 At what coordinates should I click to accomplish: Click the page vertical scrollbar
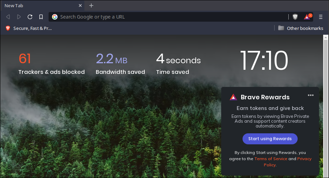[x=326, y=103]
